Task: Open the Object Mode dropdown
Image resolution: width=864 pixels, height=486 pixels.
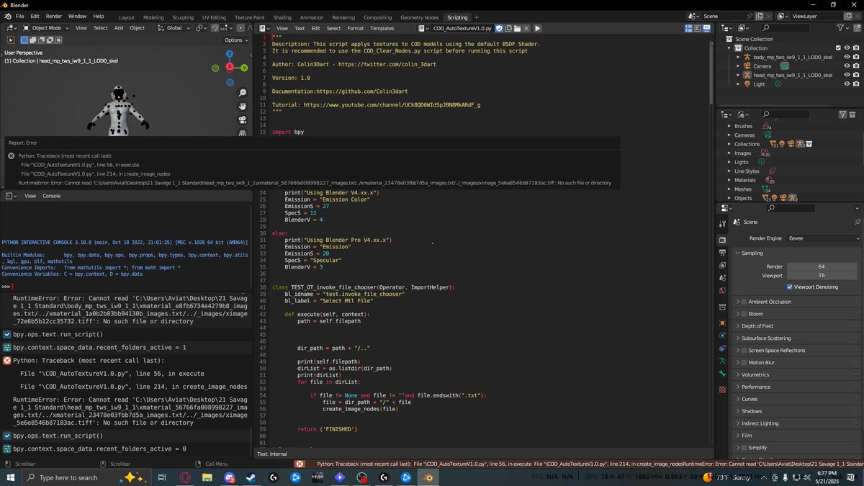Action: pyautogui.click(x=45, y=28)
